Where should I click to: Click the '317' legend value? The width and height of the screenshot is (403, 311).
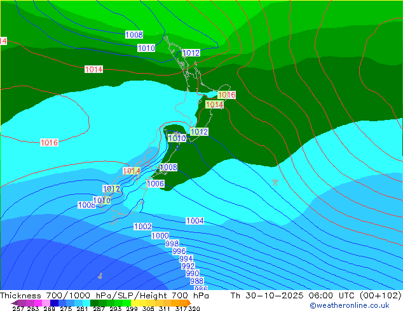coord(181,308)
